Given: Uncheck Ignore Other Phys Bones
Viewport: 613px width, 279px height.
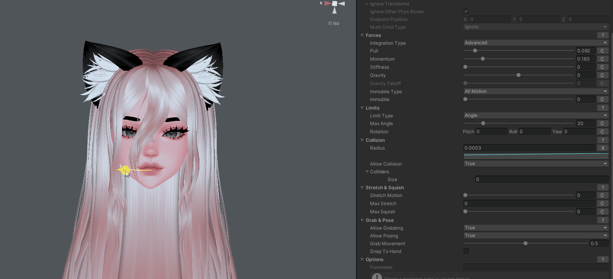Looking at the screenshot, I should coord(466,11).
